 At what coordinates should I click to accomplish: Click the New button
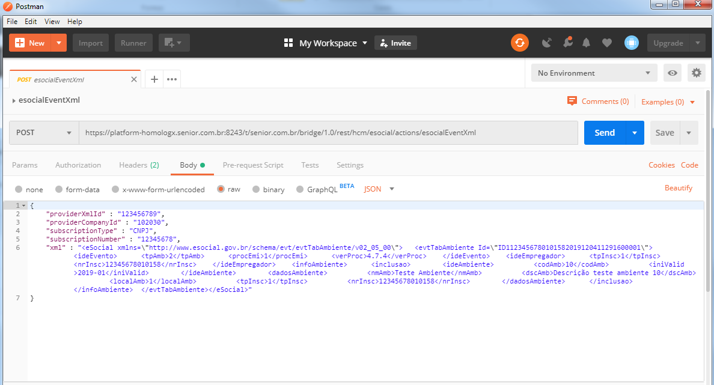coord(30,43)
